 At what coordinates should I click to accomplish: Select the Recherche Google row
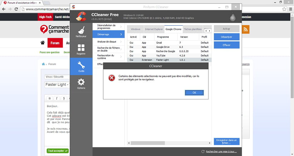[x=169, y=51]
